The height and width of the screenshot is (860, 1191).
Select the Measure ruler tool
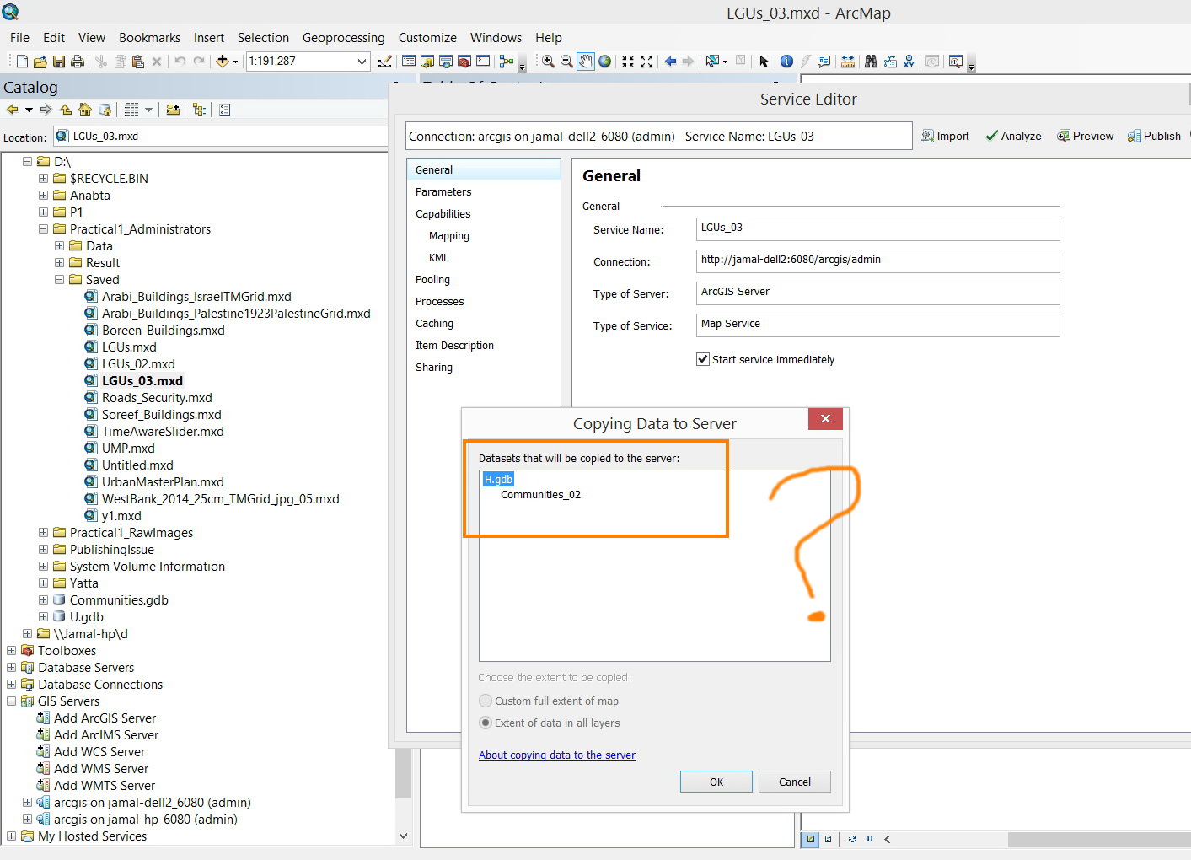click(x=848, y=62)
